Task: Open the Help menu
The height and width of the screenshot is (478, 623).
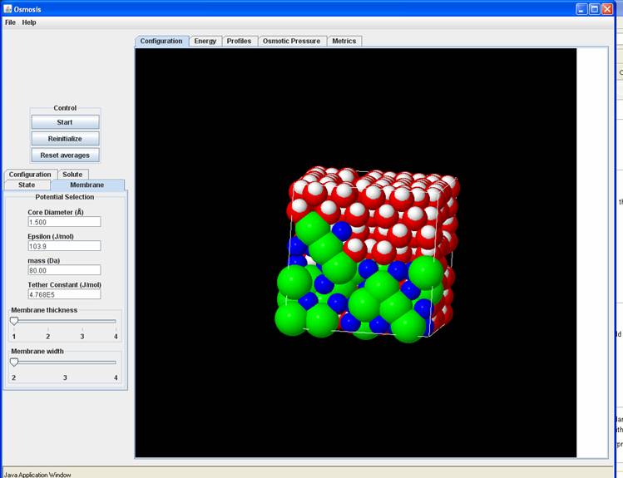Action: point(29,22)
